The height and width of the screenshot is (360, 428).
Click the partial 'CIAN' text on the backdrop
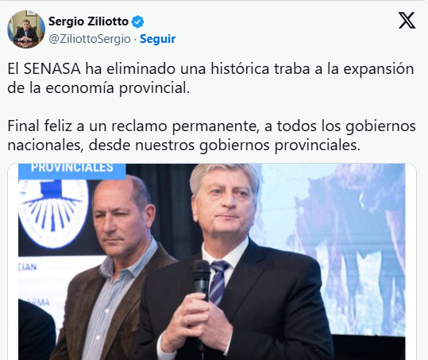click(x=27, y=267)
